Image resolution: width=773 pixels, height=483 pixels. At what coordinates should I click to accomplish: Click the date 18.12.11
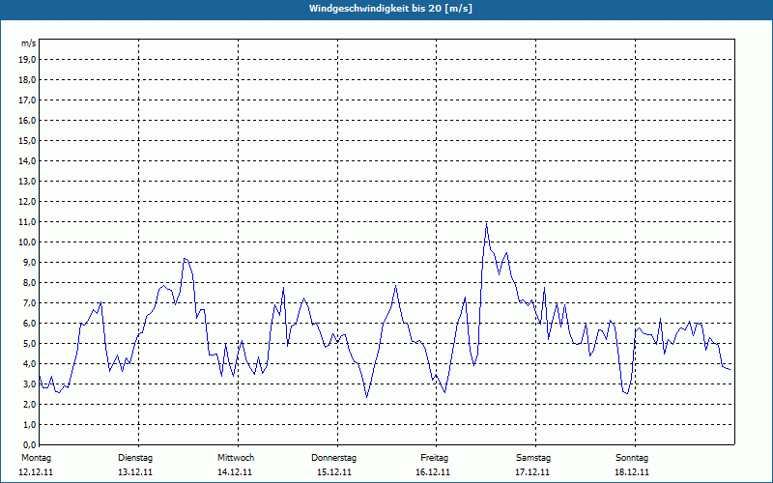632,472
